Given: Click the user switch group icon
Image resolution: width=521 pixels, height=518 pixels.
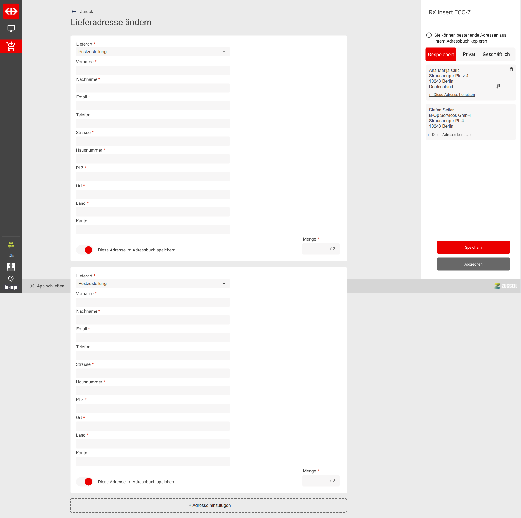Looking at the screenshot, I should [x=11, y=245].
